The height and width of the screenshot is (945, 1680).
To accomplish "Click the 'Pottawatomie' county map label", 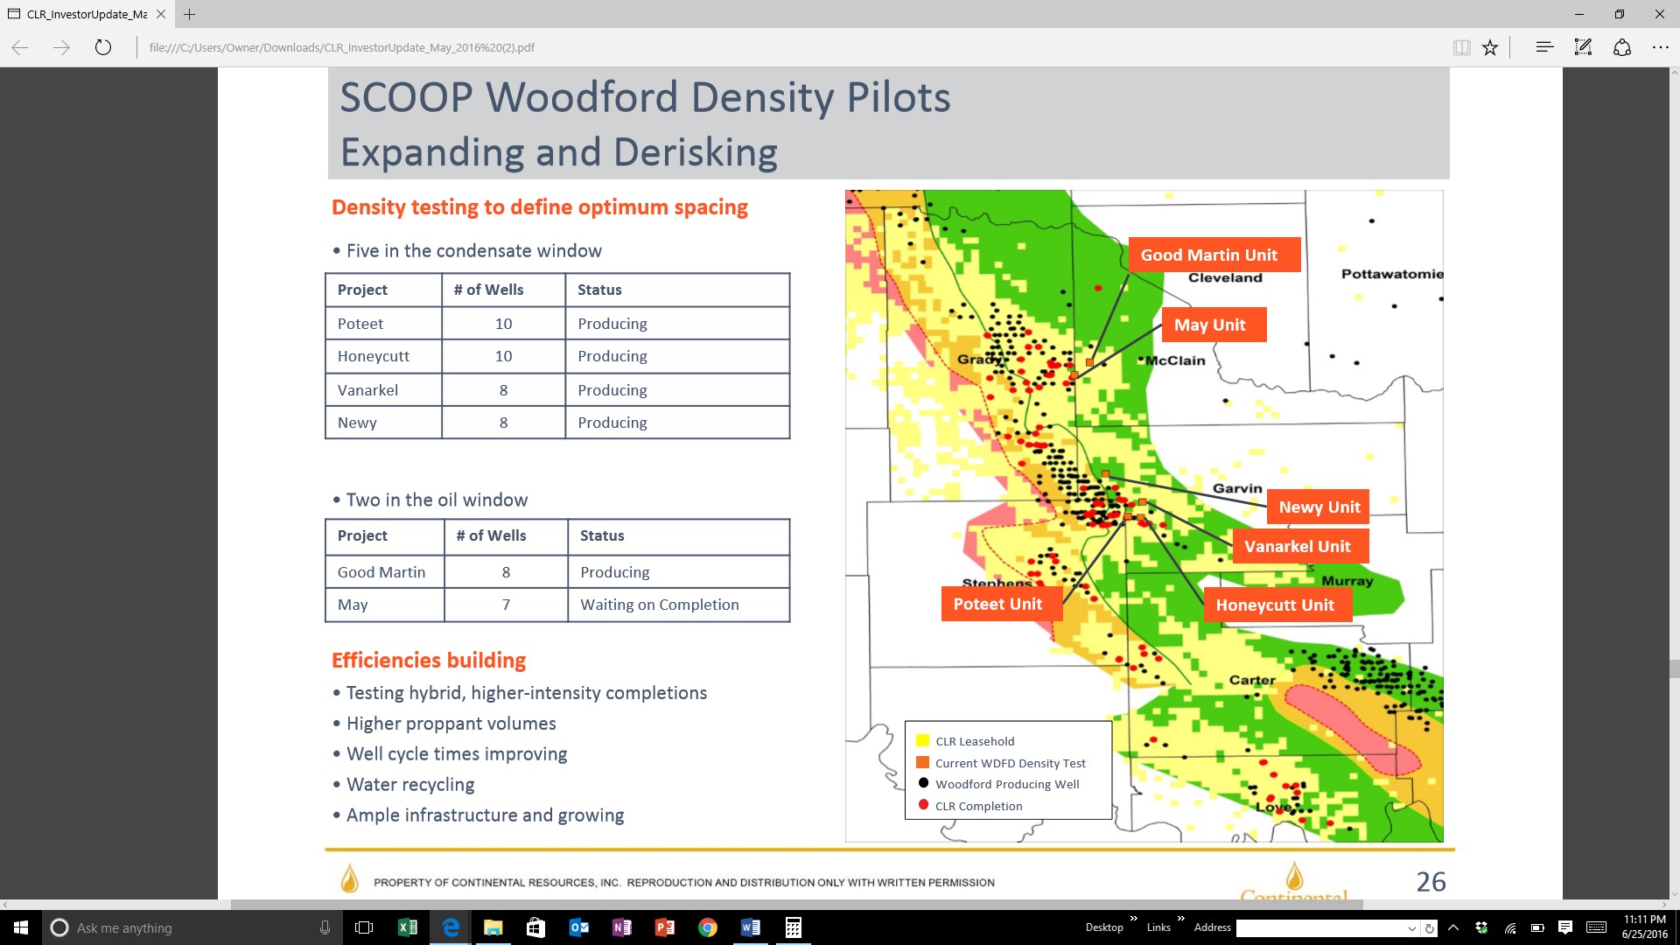I will coord(1392,274).
